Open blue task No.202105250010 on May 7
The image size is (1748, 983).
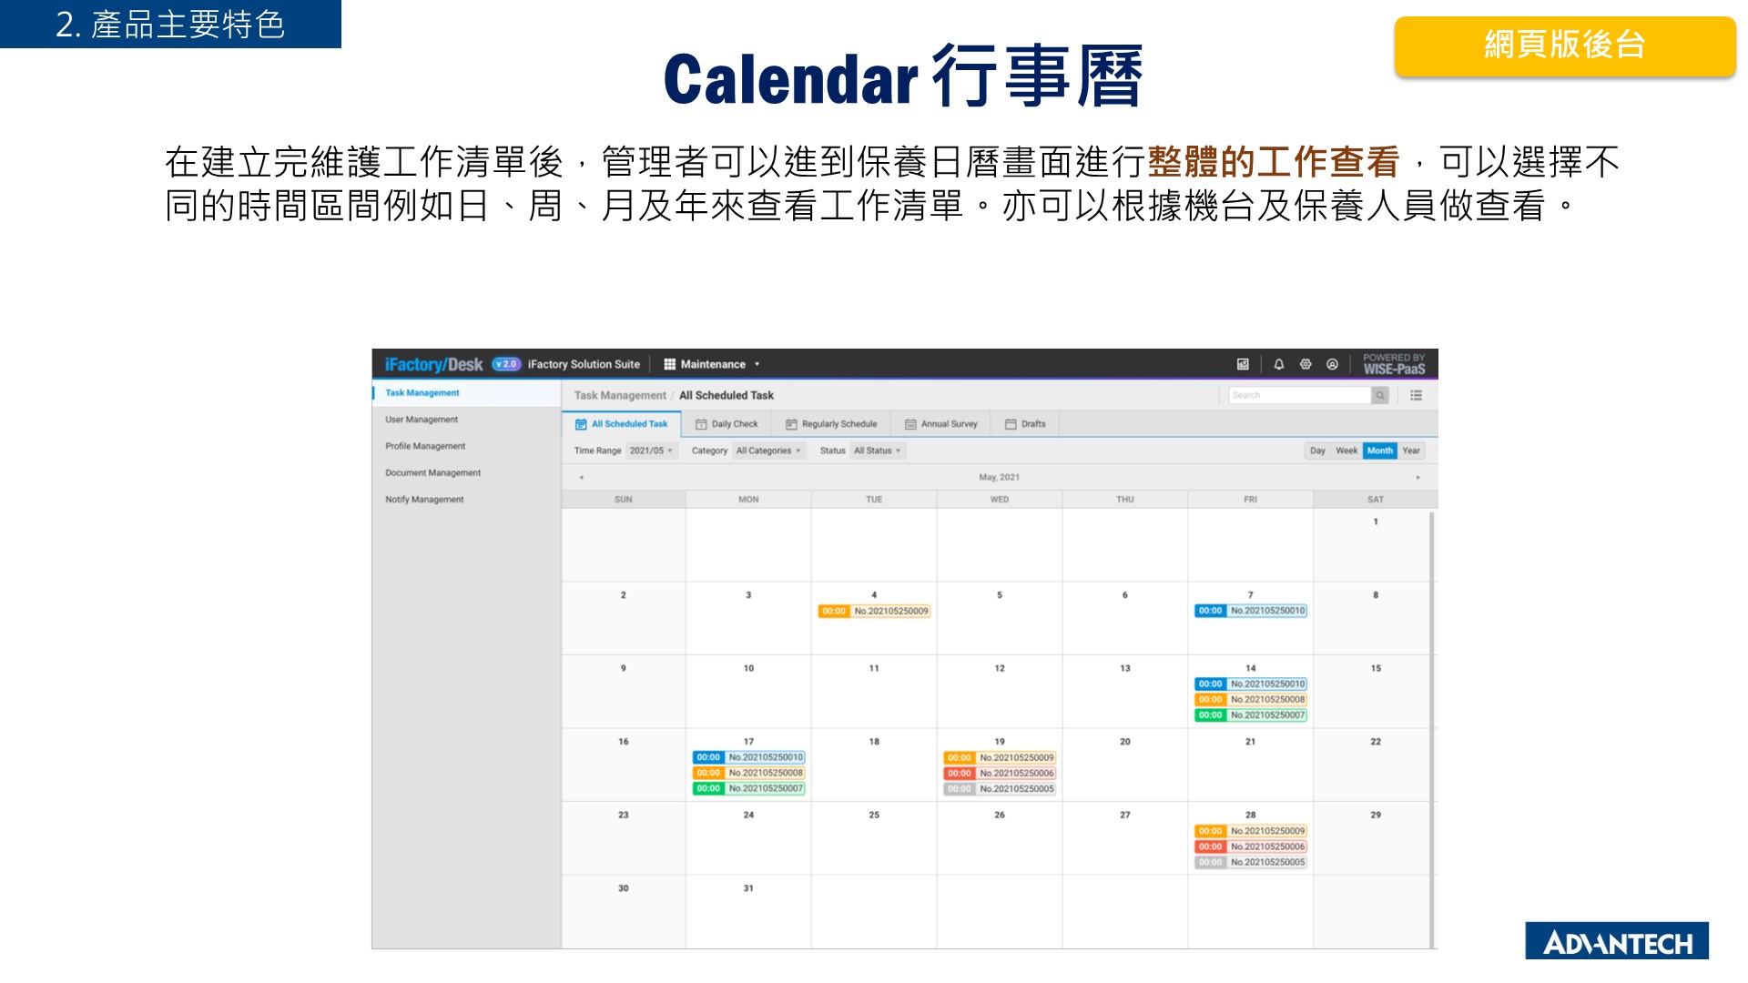click(x=1251, y=611)
